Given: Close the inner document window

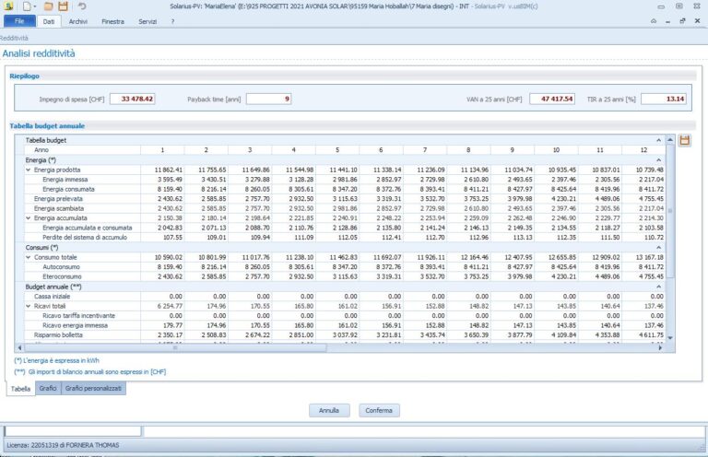Looking at the screenshot, I should tap(697, 21).
